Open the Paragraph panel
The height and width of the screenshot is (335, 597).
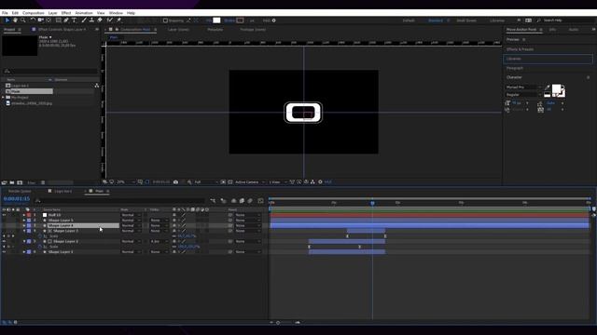point(515,68)
